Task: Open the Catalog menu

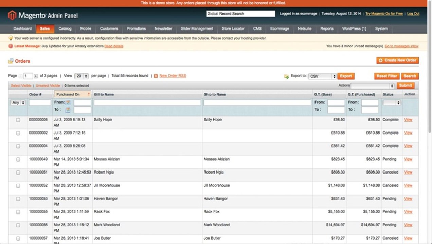Action: tap(65, 29)
